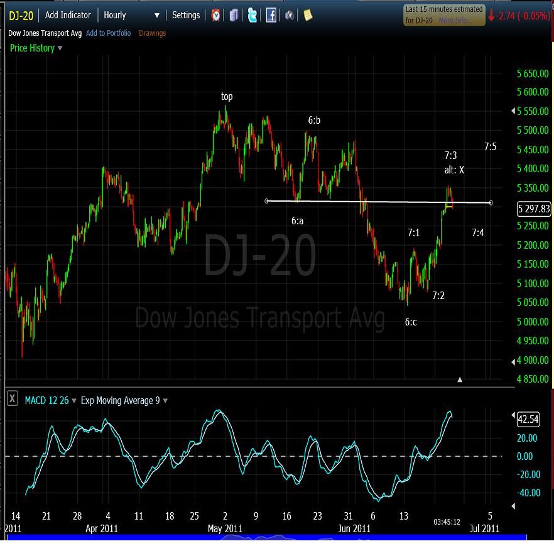Click the current price tag 5 297.83
Screen dimensions: 554x551
tap(534, 209)
